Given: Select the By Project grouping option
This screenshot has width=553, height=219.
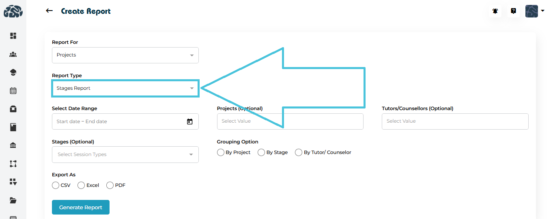Looking at the screenshot, I should point(221,152).
